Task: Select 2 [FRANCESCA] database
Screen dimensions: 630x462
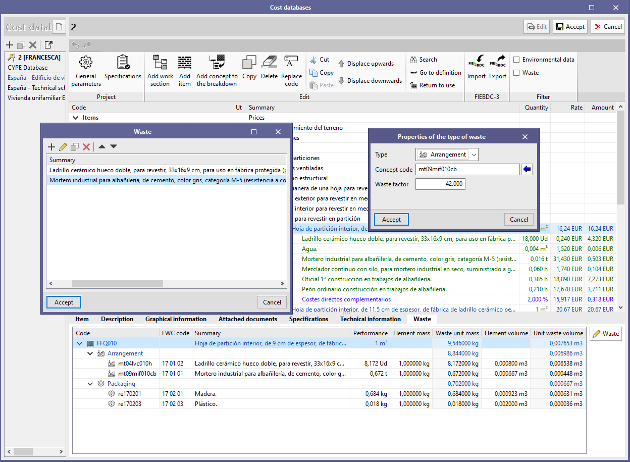Action: click(x=34, y=58)
